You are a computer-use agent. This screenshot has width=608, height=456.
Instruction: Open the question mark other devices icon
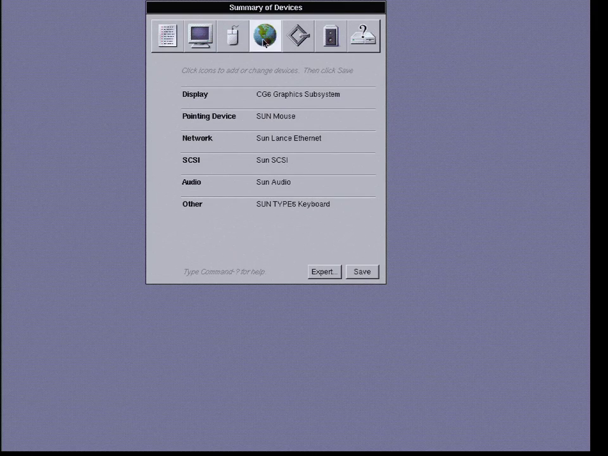point(364,36)
